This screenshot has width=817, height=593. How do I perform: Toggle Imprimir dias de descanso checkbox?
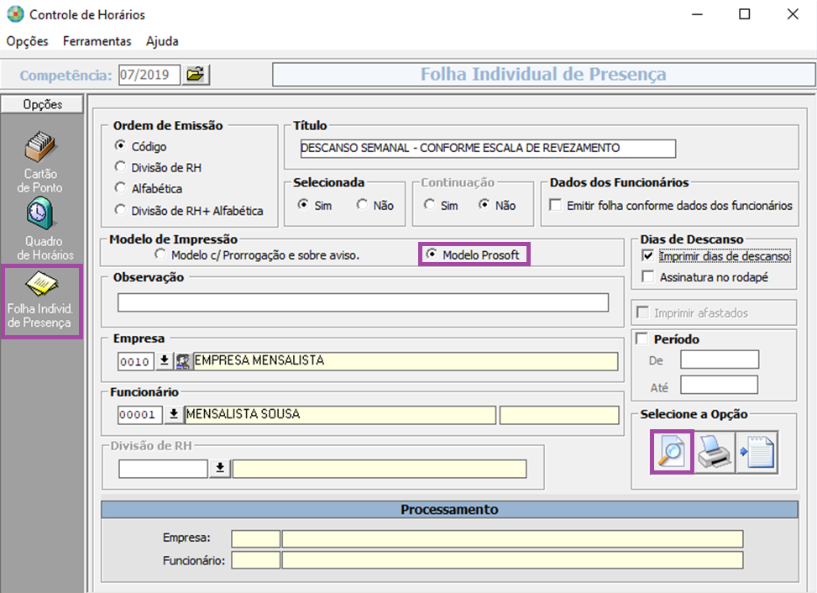[x=647, y=255]
